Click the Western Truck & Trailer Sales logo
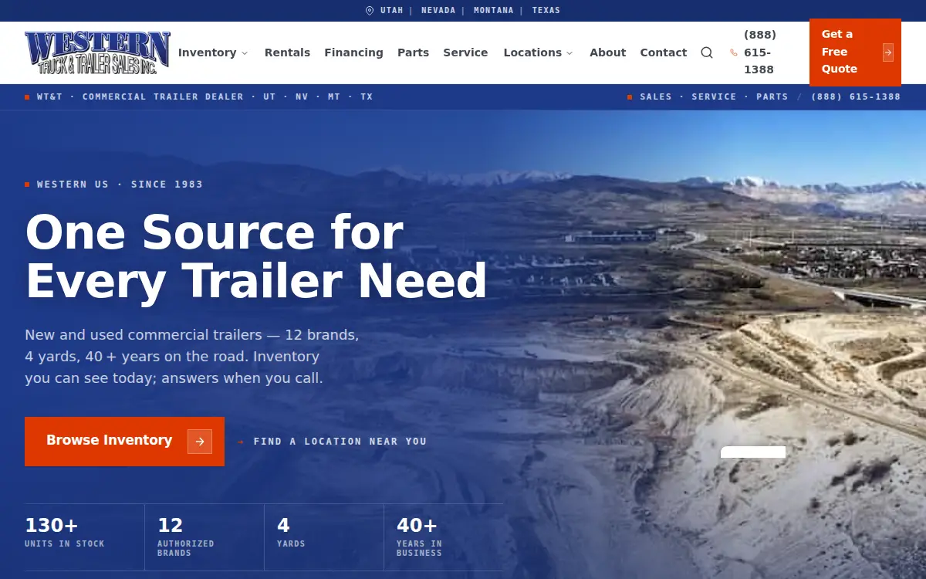Image resolution: width=926 pixels, height=579 pixels. [97, 52]
